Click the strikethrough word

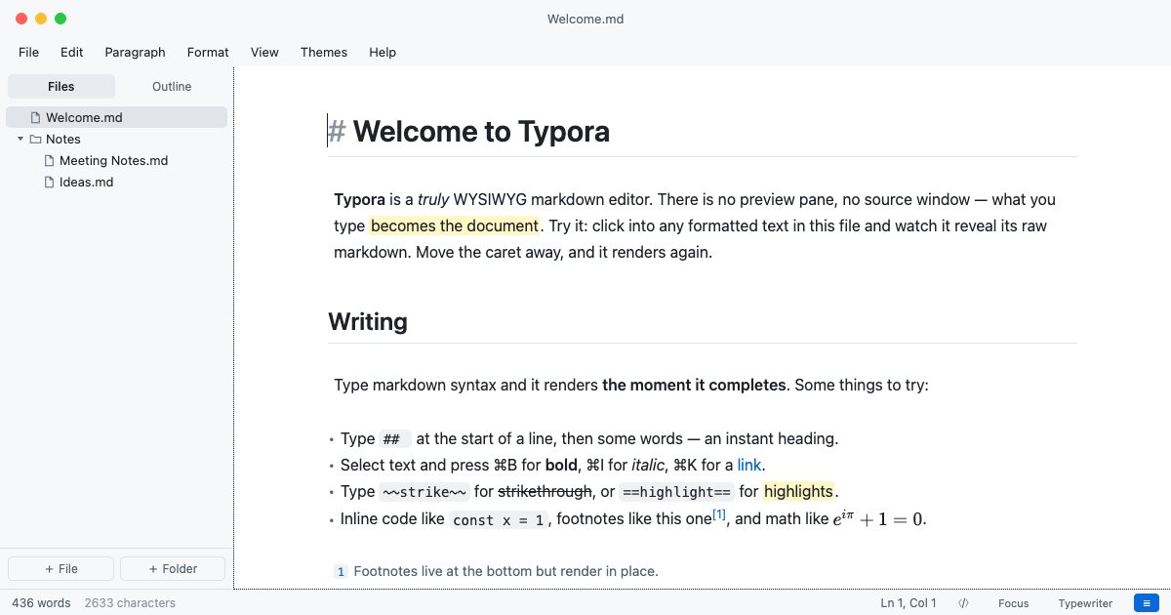click(x=545, y=491)
